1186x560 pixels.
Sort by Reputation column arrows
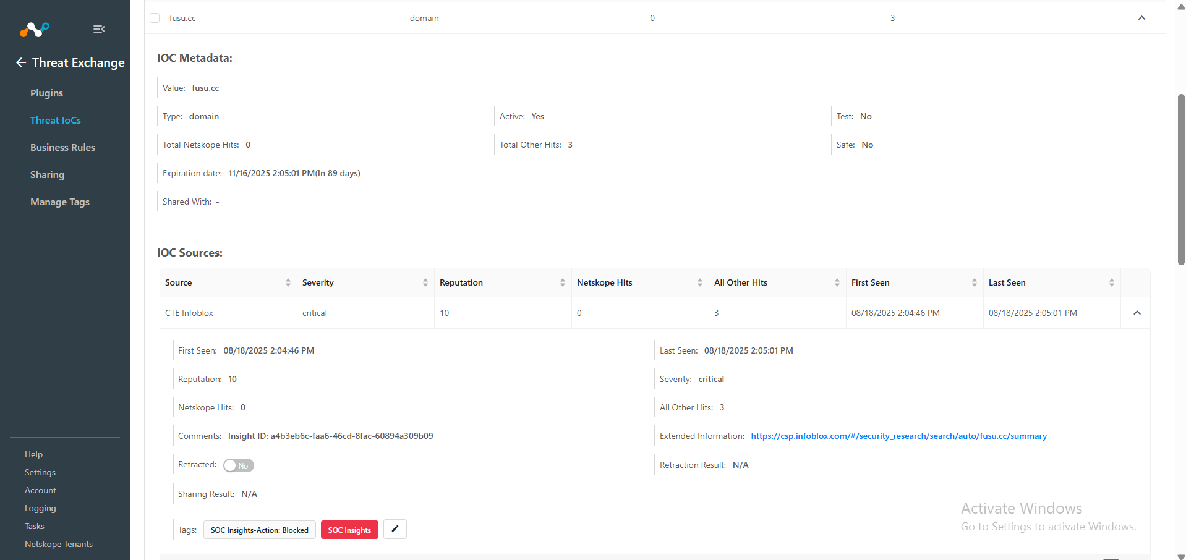pyautogui.click(x=563, y=282)
